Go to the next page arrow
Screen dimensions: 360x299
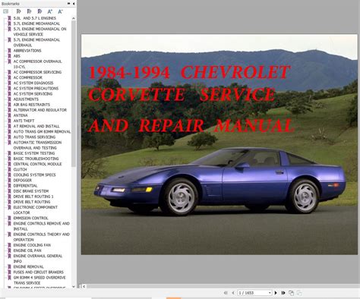point(276,293)
